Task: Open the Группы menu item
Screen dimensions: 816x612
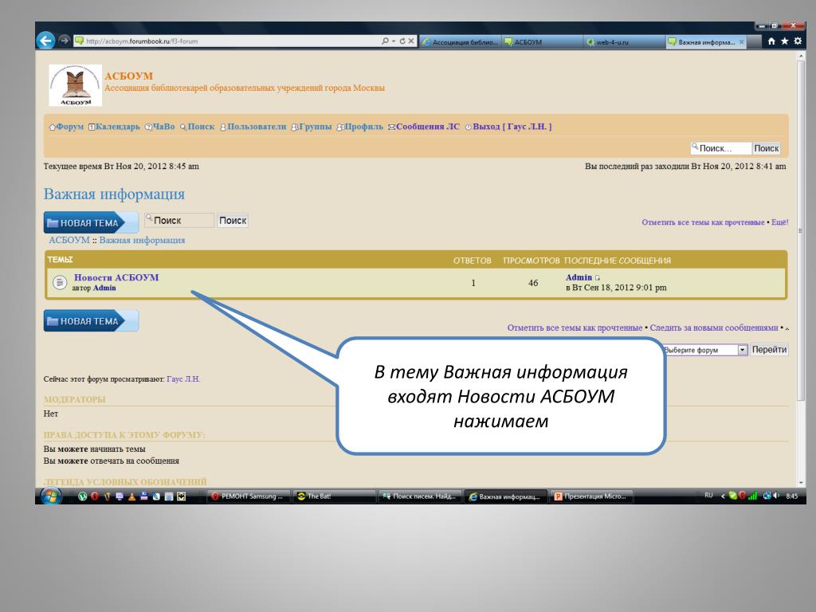Action: tap(312, 127)
